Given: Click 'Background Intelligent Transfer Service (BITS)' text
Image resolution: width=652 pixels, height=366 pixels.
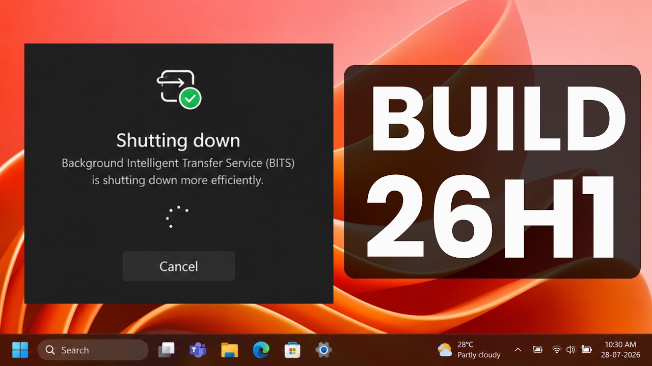Looking at the screenshot, I should click(178, 163).
